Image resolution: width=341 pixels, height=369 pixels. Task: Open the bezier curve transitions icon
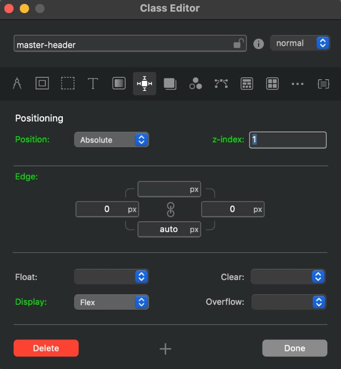[221, 84]
